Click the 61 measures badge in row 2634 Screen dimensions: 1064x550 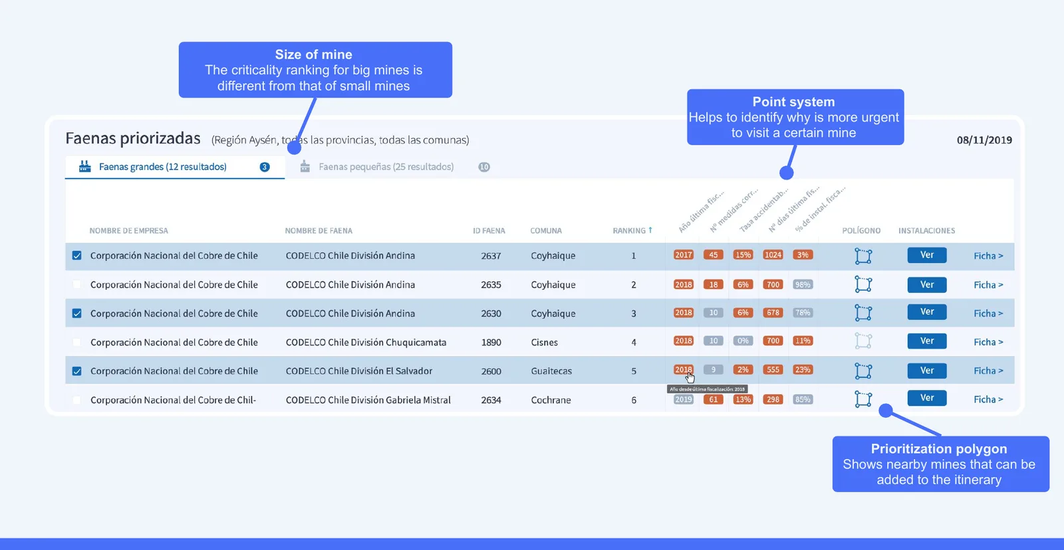714,399
